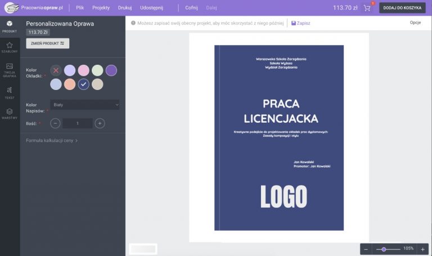Open the Plik menu
The height and width of the screenshot is (256, 432).
(x=80, y=8)
